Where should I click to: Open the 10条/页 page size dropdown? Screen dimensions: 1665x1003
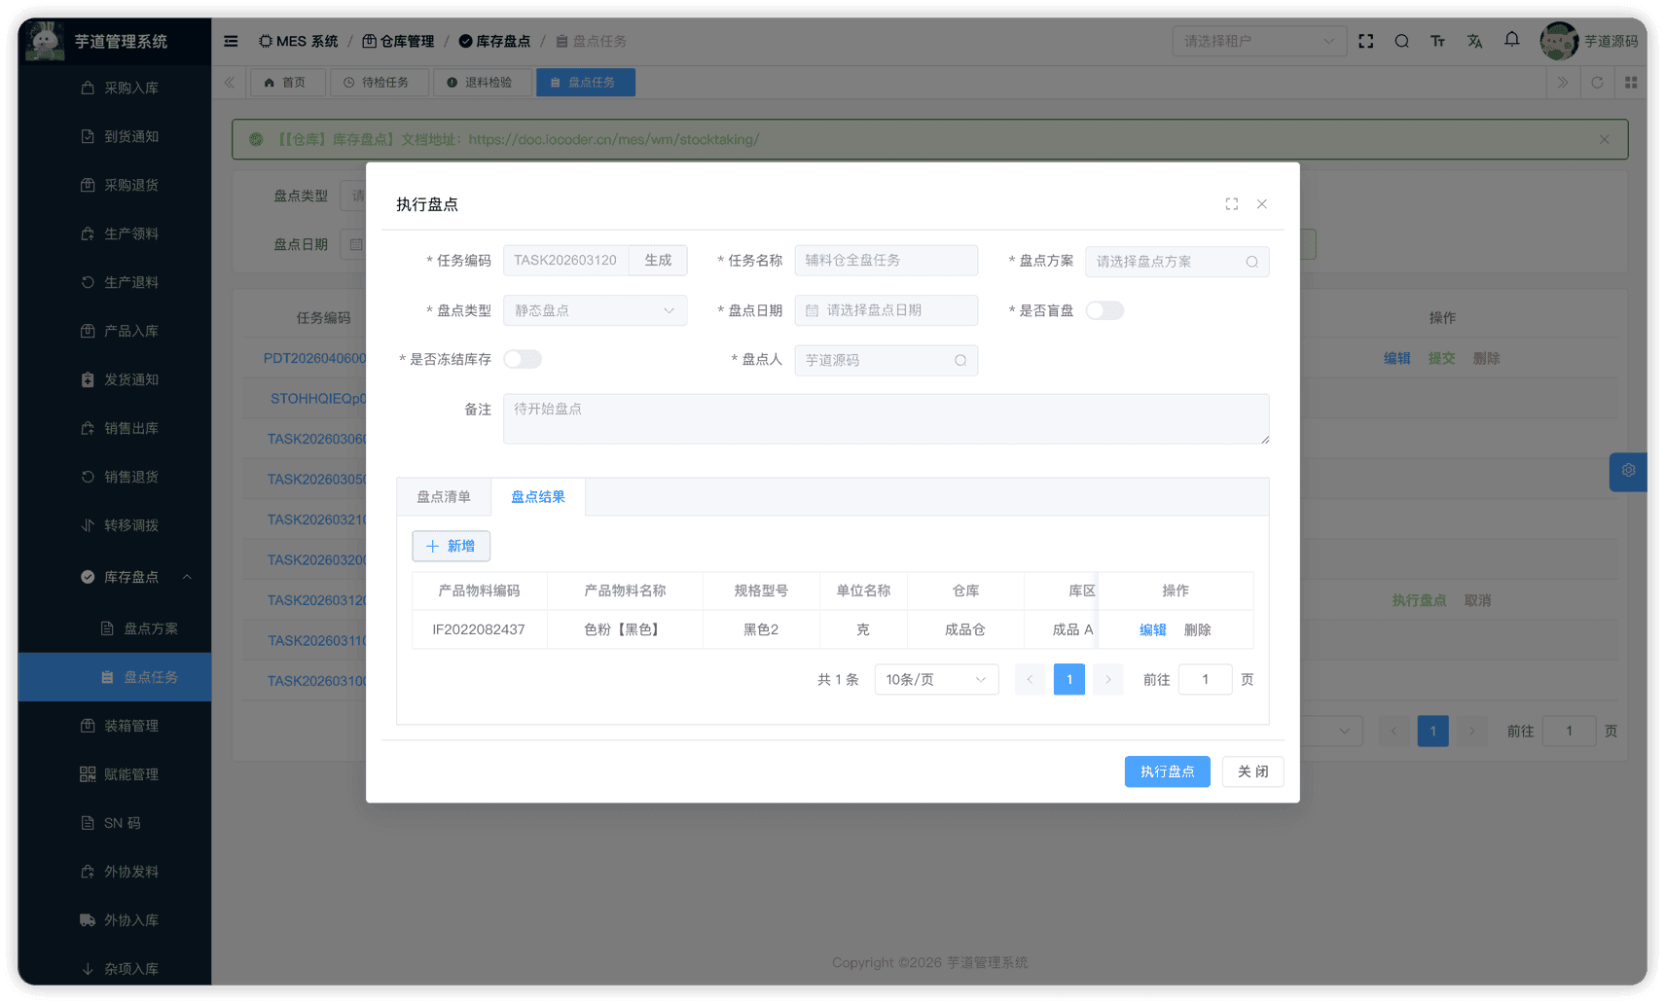tap(935, 679)
